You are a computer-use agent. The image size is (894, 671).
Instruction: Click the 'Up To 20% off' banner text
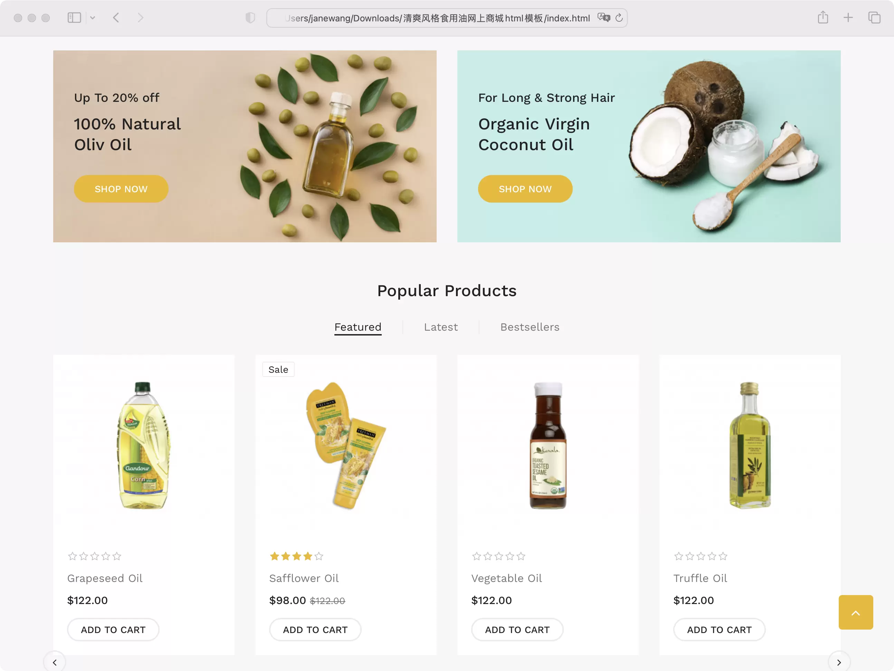116,98
